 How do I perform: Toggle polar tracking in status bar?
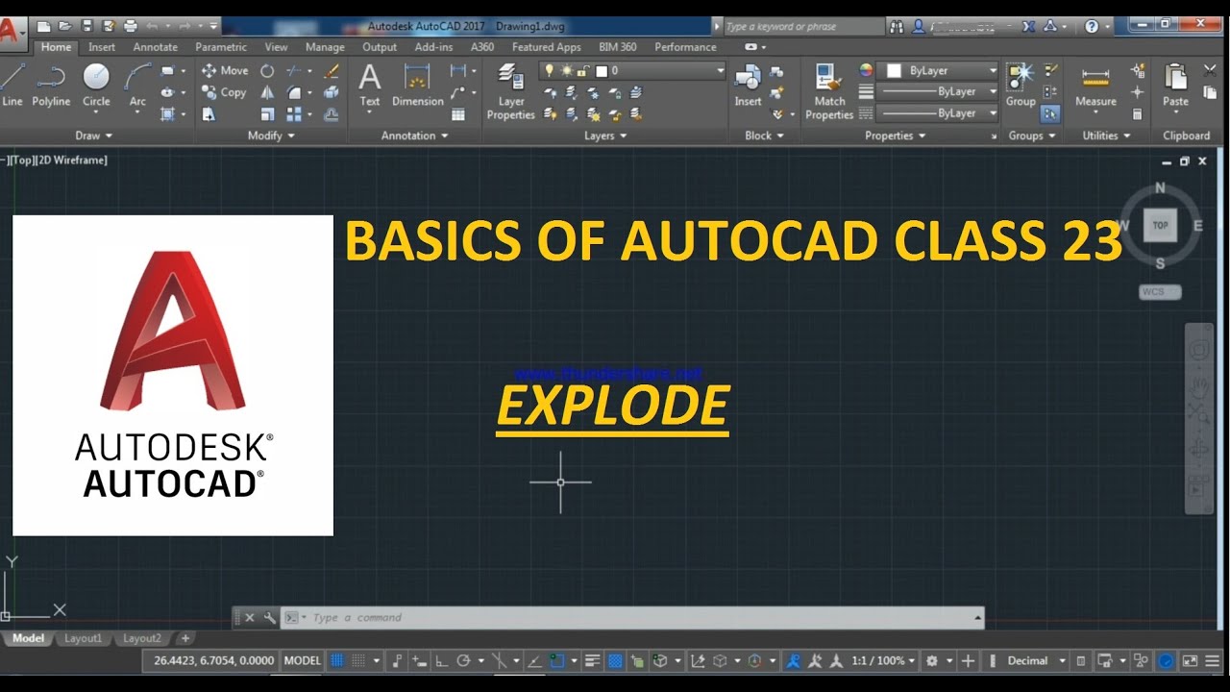pos(463,660)
